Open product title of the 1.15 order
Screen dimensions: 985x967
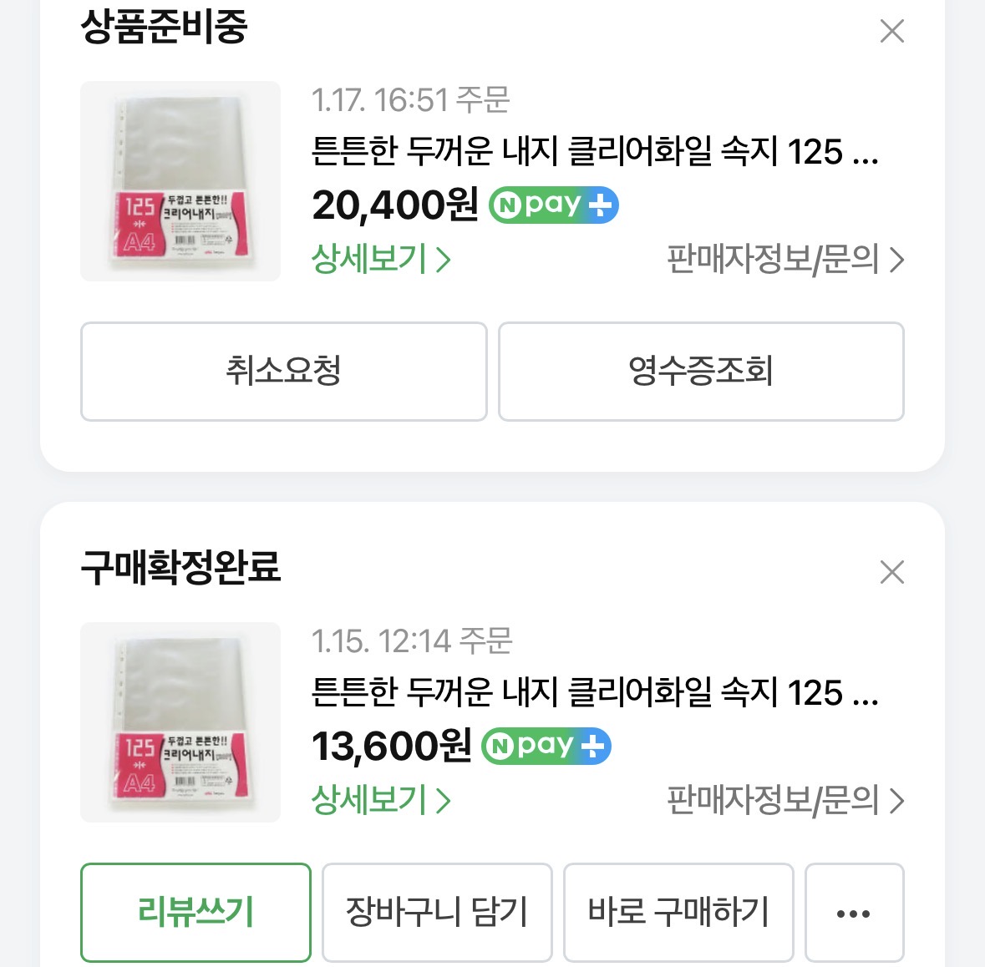595,693
